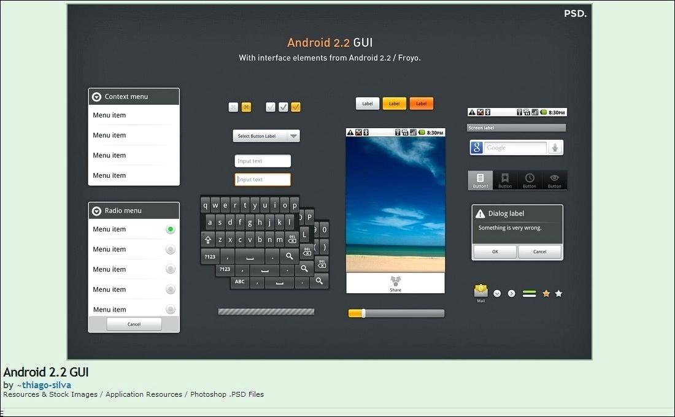Click the eye icon button in the button bar
Image resolution: width=675 pixels, height=417 pixels.
554,179
